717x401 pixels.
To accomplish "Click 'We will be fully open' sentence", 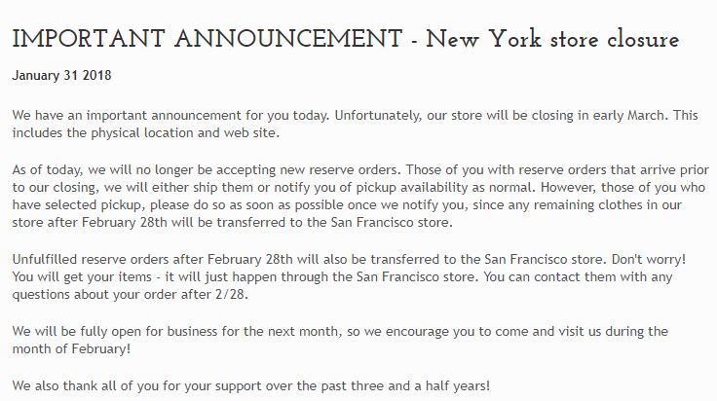I will [93, 332].
